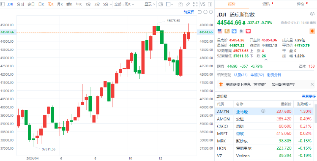Image resolution: width=317 pixels, height=161 pixels.
Task: Click the 45073.63 high marker label
Action: [x=173, y=21]
